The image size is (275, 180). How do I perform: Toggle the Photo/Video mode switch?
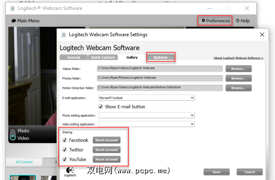tap(13, 134)
